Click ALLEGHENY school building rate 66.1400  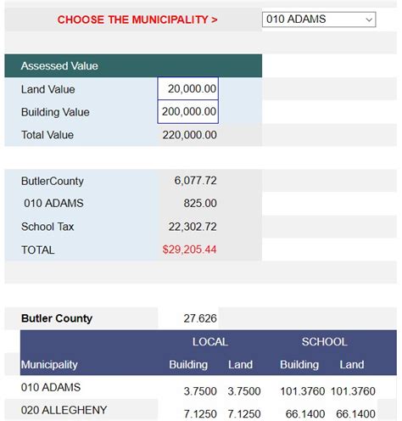tap(305, 414)
